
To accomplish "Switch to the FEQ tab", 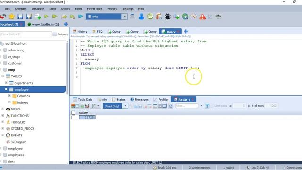I will tap(98, 32).
